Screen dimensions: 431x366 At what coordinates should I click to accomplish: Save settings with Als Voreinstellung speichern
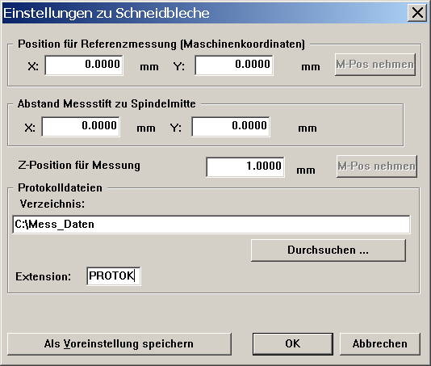point(119,344)
